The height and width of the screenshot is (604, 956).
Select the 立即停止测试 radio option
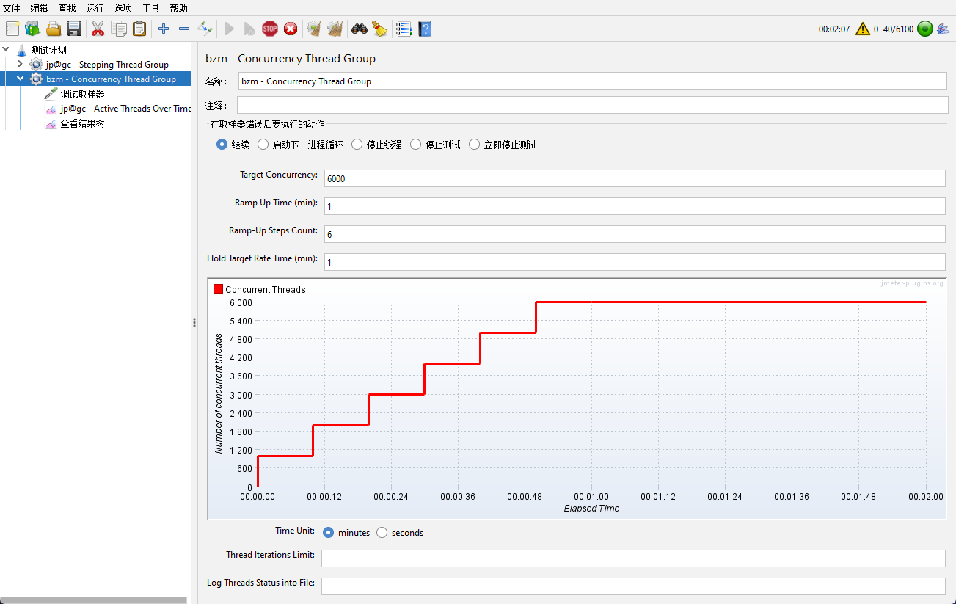[x=474, y=145]
